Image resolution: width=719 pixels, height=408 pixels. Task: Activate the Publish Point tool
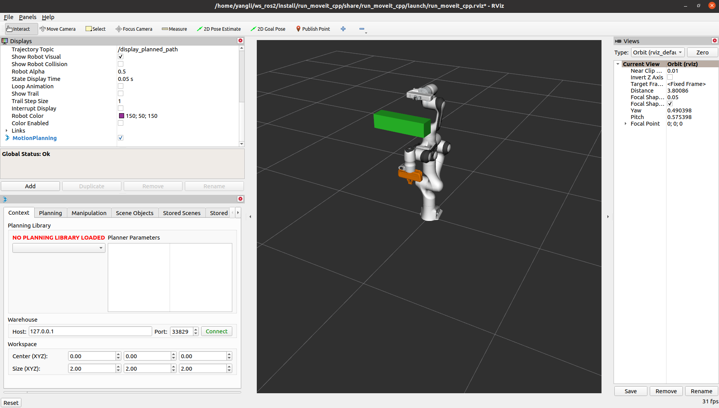(313, 29)
